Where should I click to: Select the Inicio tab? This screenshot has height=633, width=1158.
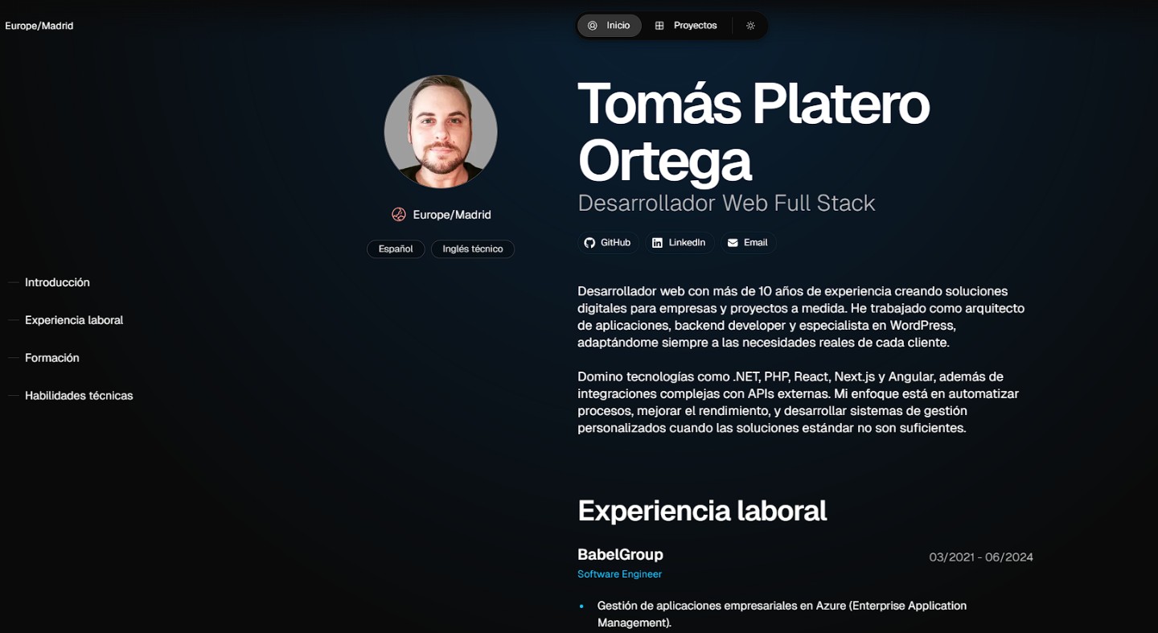[x=609, y=25]
